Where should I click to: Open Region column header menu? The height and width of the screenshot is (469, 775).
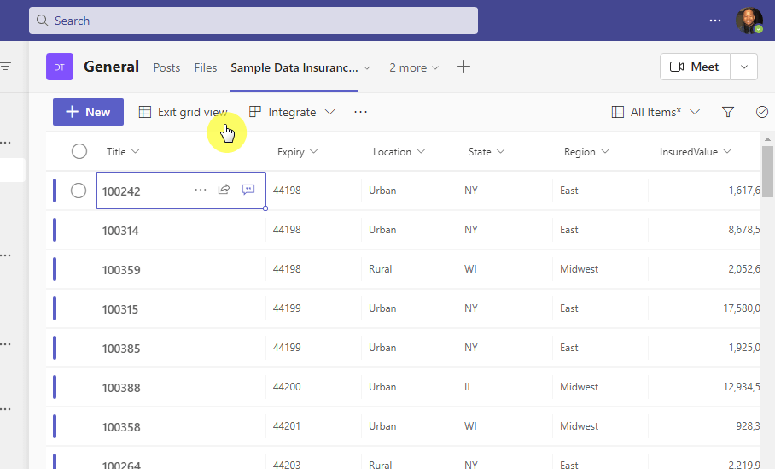pyautogui.click(x=586, y=152)
